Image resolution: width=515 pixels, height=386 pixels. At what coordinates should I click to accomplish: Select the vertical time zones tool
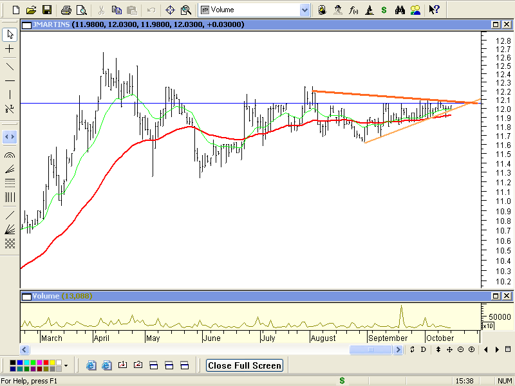(10, 198)
